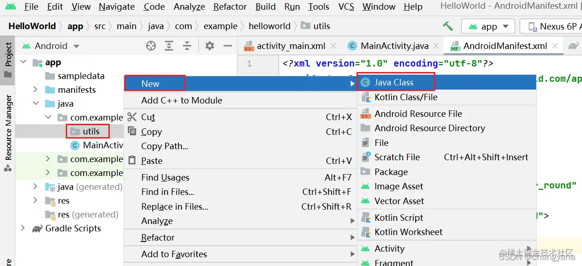This screenshot has height=266, width=582.
Task: Click the Package folder icon in submenu
Action: [x=365, y=172]
